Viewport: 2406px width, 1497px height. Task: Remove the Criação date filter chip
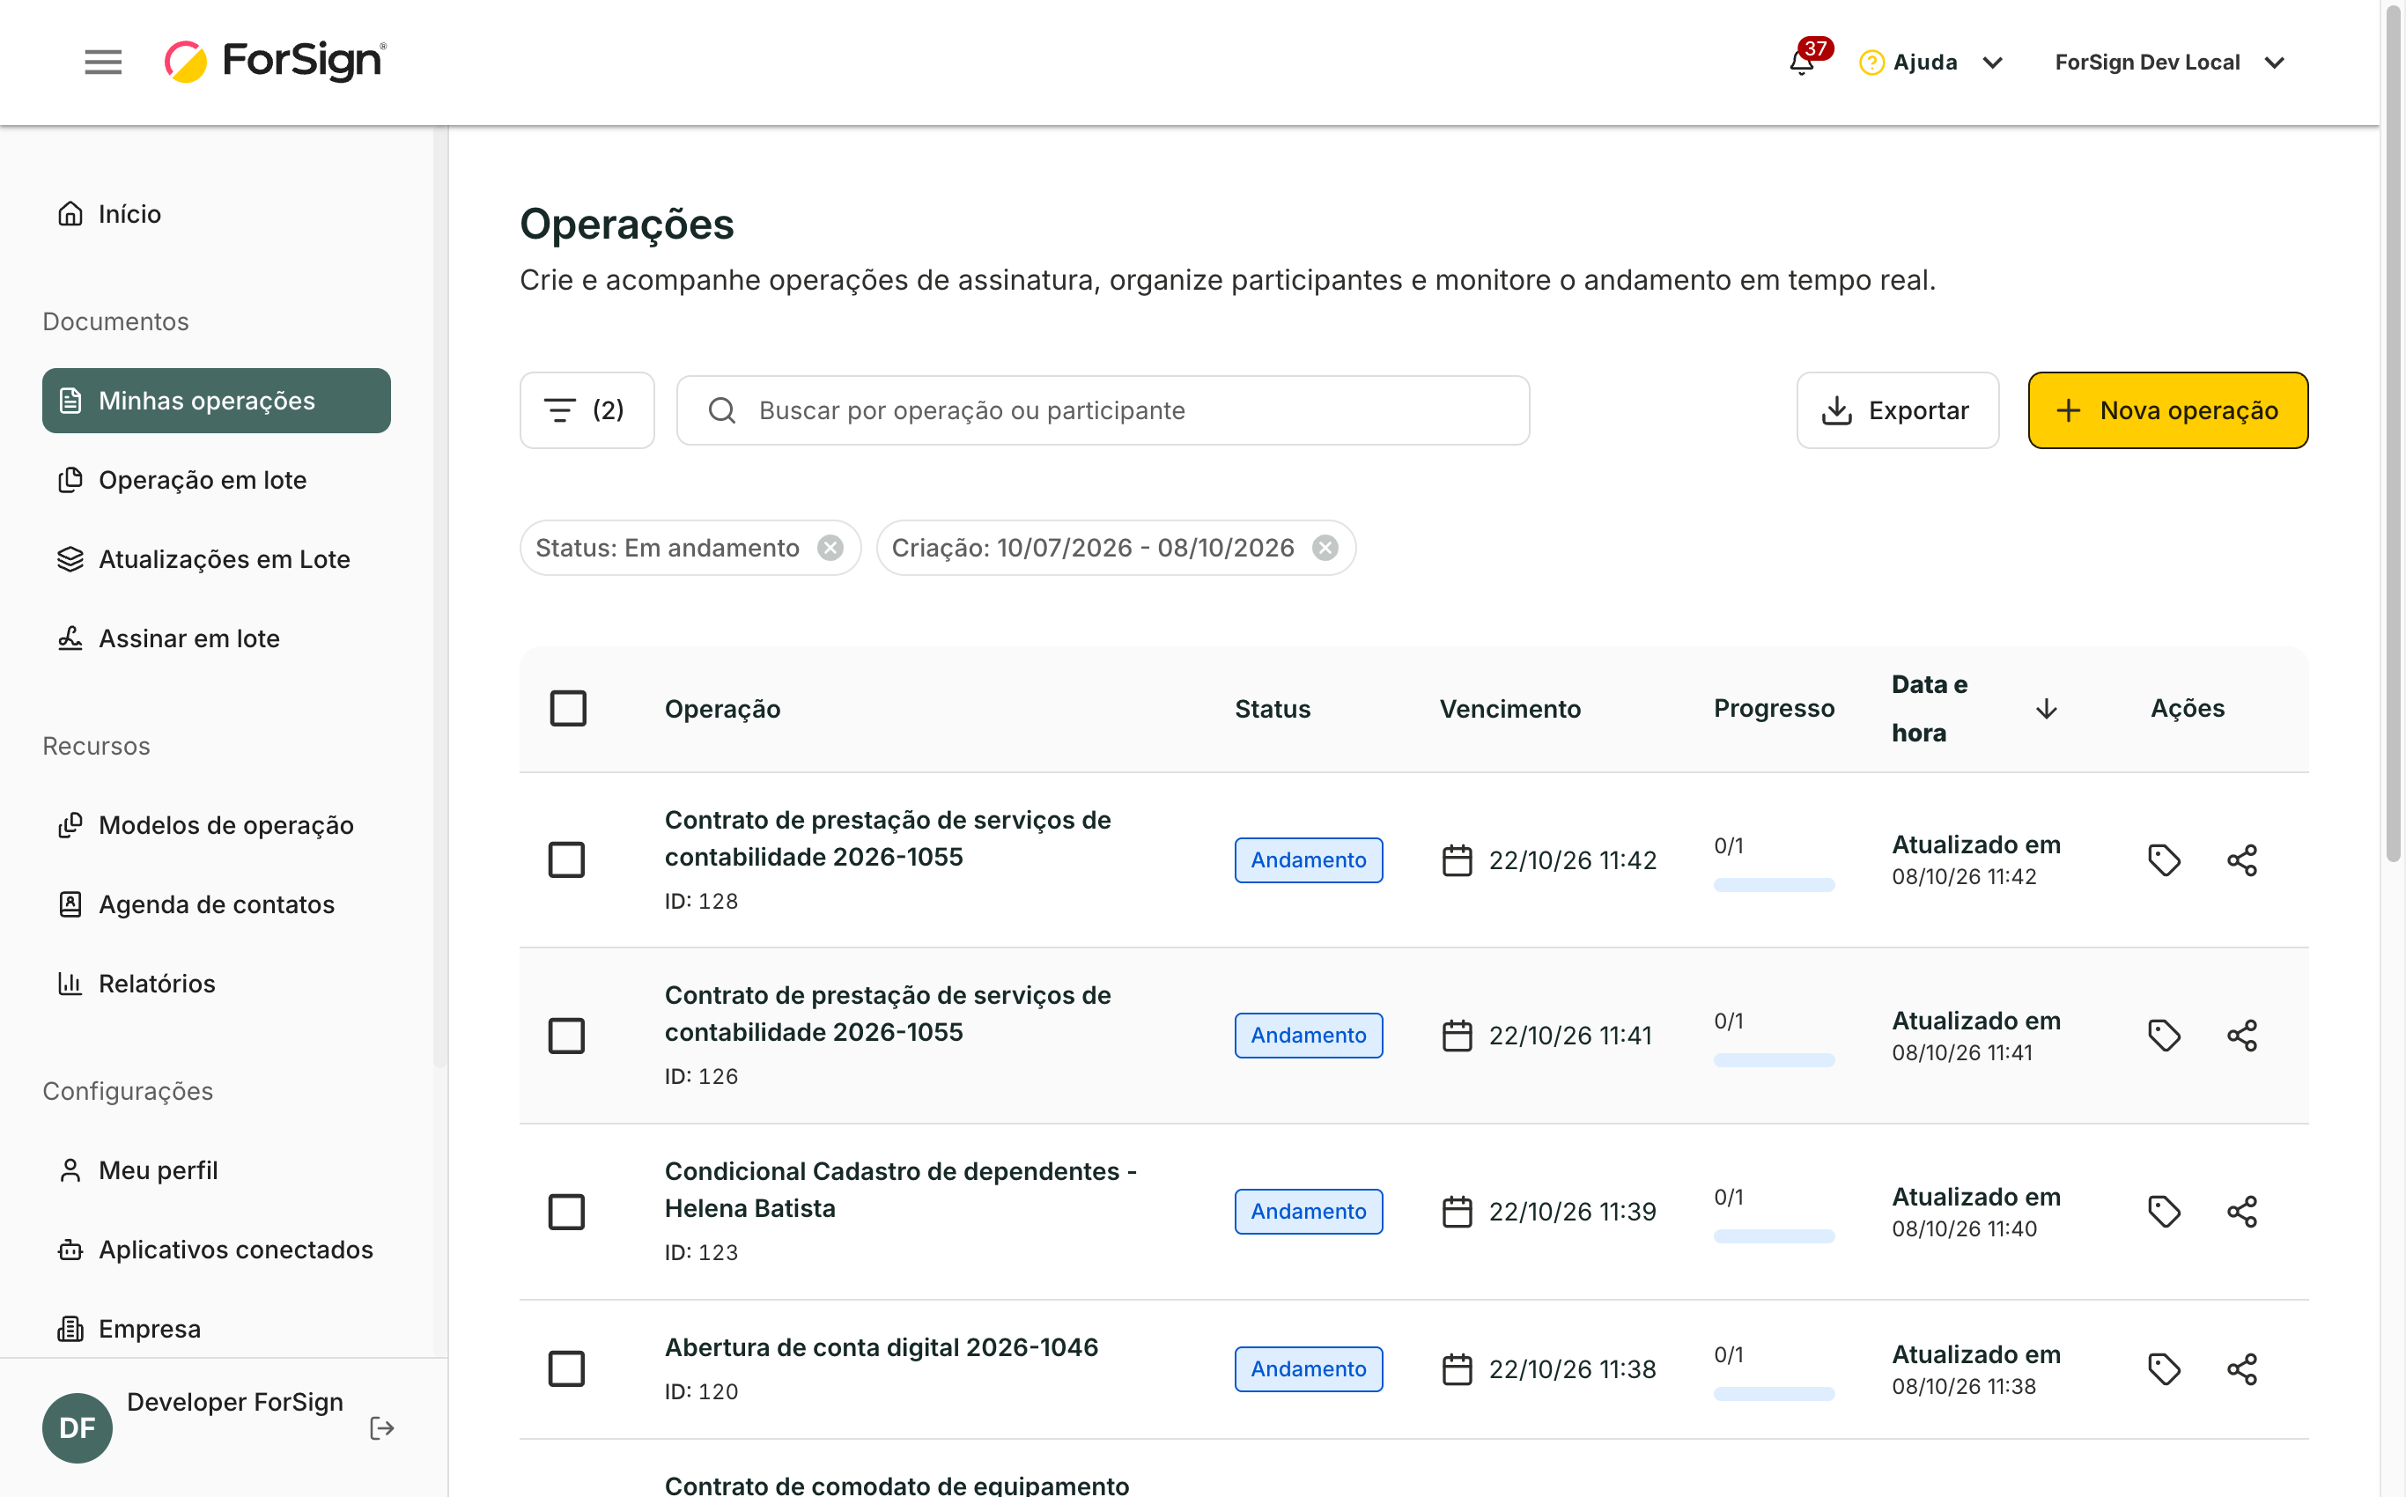pos(1325,548)
